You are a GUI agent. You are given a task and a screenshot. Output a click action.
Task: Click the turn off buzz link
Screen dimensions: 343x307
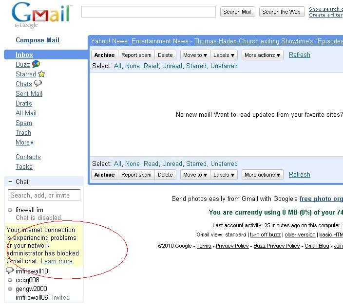[x=265, y=235]
